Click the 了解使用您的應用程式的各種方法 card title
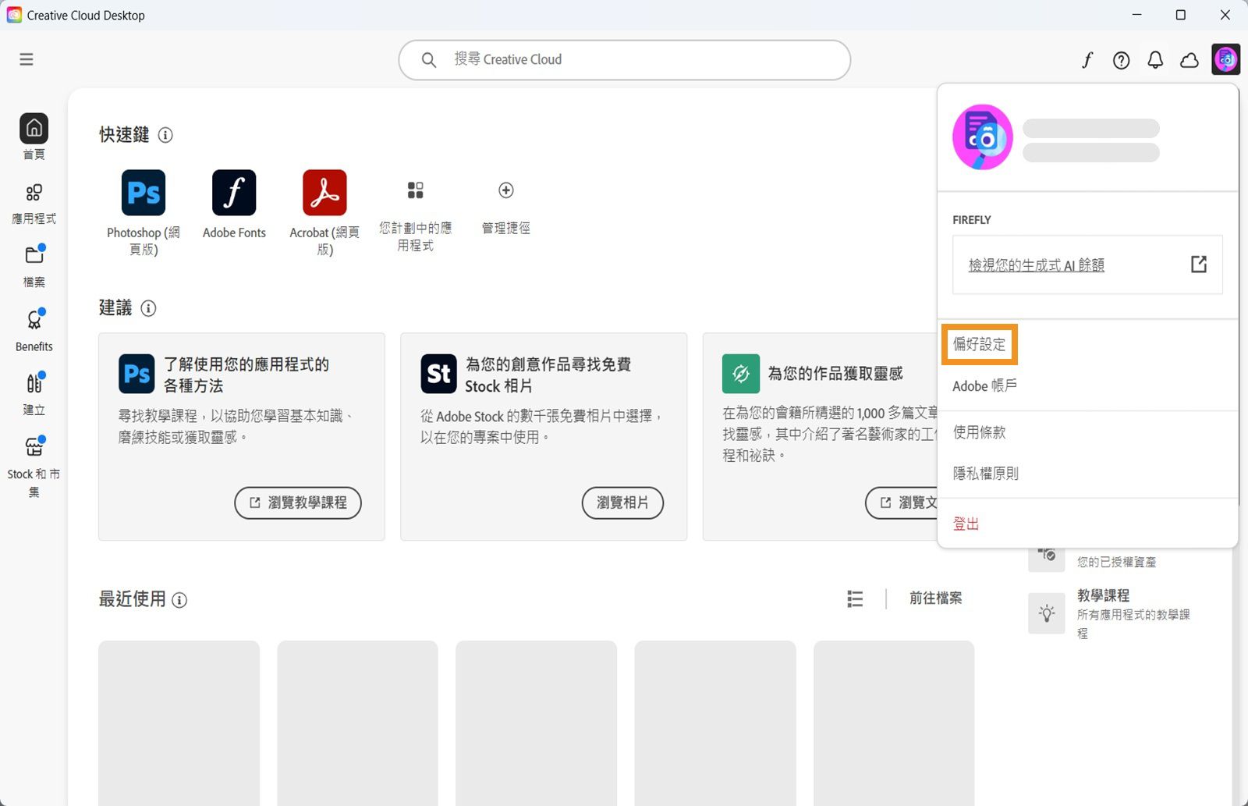Screen dimensions: 1248x806 (246, 375)
